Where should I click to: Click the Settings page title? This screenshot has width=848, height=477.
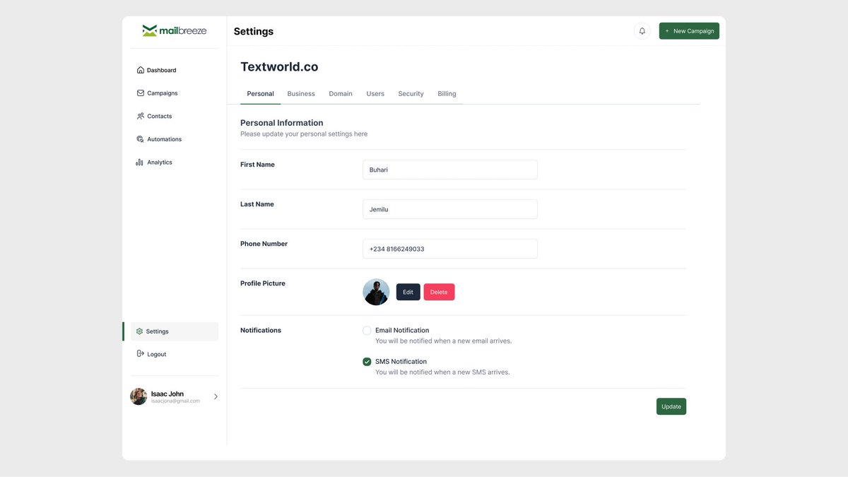pyautogui.click(x=254, y=32)
